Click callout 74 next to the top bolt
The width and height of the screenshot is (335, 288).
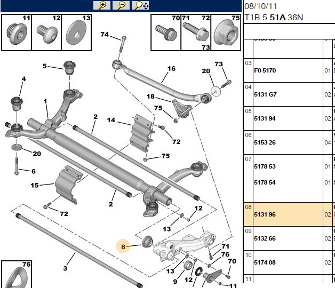tap(105, 34)
